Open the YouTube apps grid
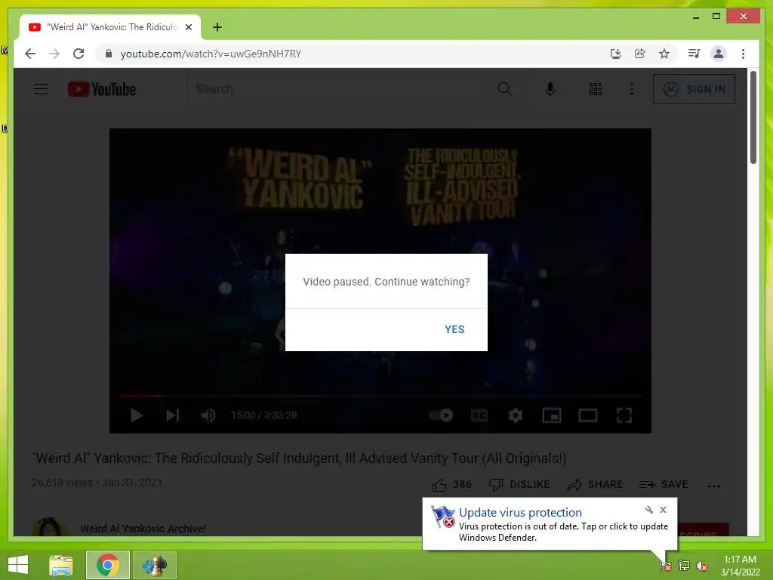 [595, 89]
